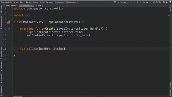Click on 'activity_main' in setContentView
172x97 pixels.
coord(78,35)
